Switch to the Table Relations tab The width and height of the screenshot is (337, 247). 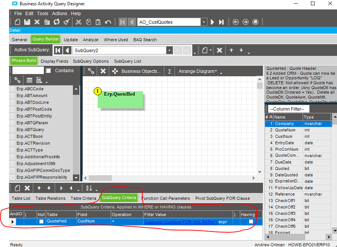coord(51,198)
